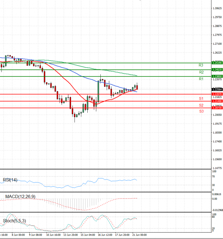Click the MACD 0.00615 scale value
This screenshot has width=223, height=239.
[x=217, y=194]
